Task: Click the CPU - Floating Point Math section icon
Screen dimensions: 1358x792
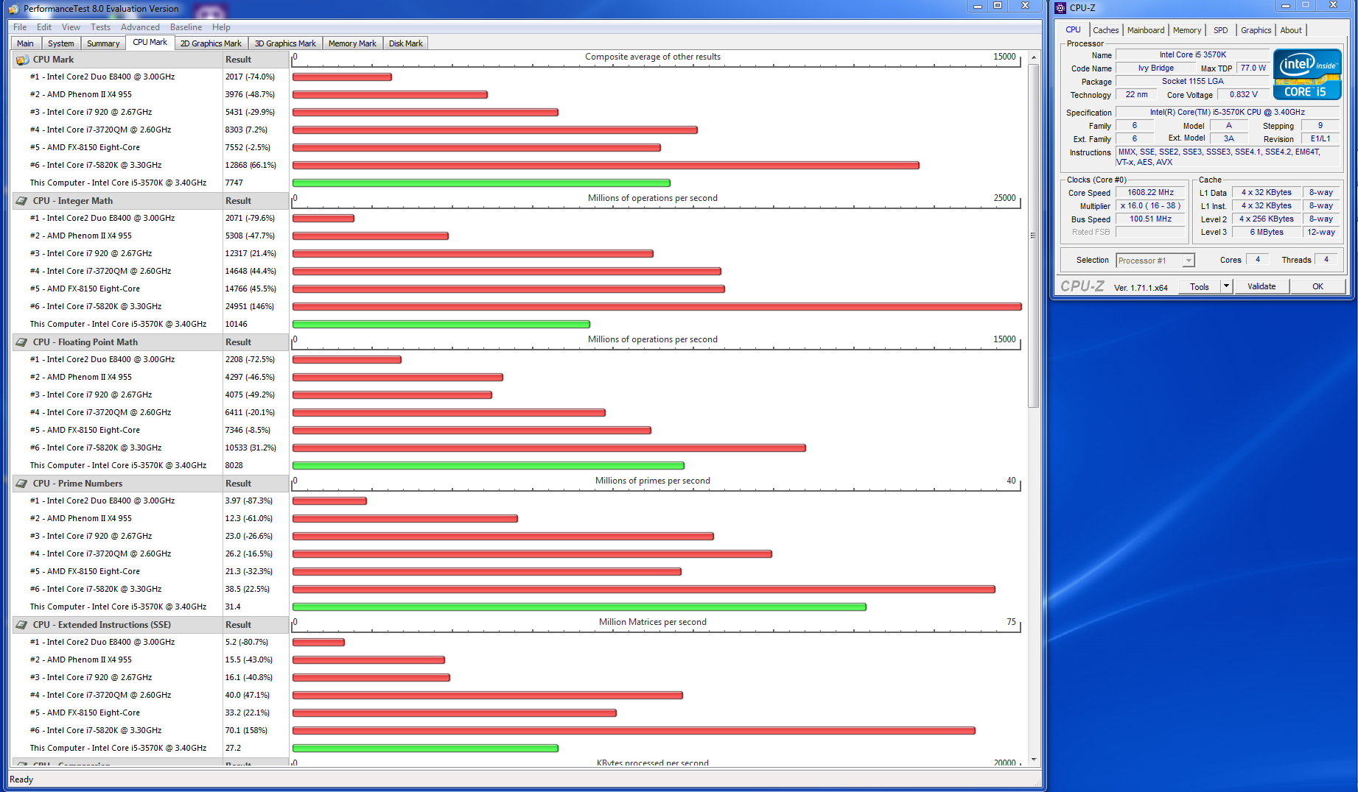Action: (22, 342)
